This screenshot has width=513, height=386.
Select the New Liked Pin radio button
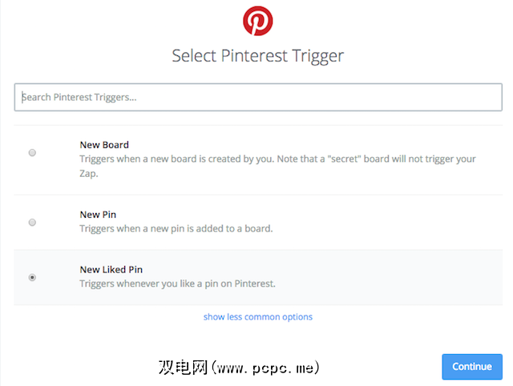tap(32, 278)
